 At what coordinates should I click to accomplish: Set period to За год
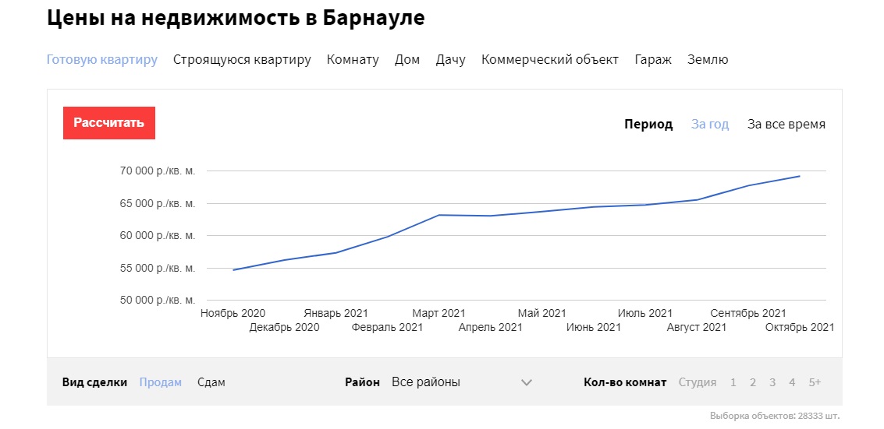click(710, 125)
